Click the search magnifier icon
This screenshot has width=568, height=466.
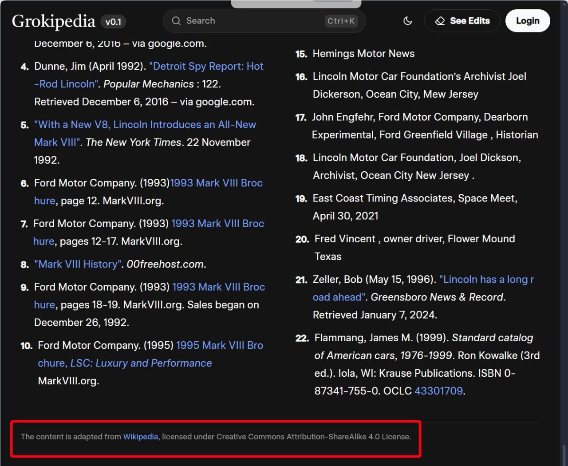[176, 21]
